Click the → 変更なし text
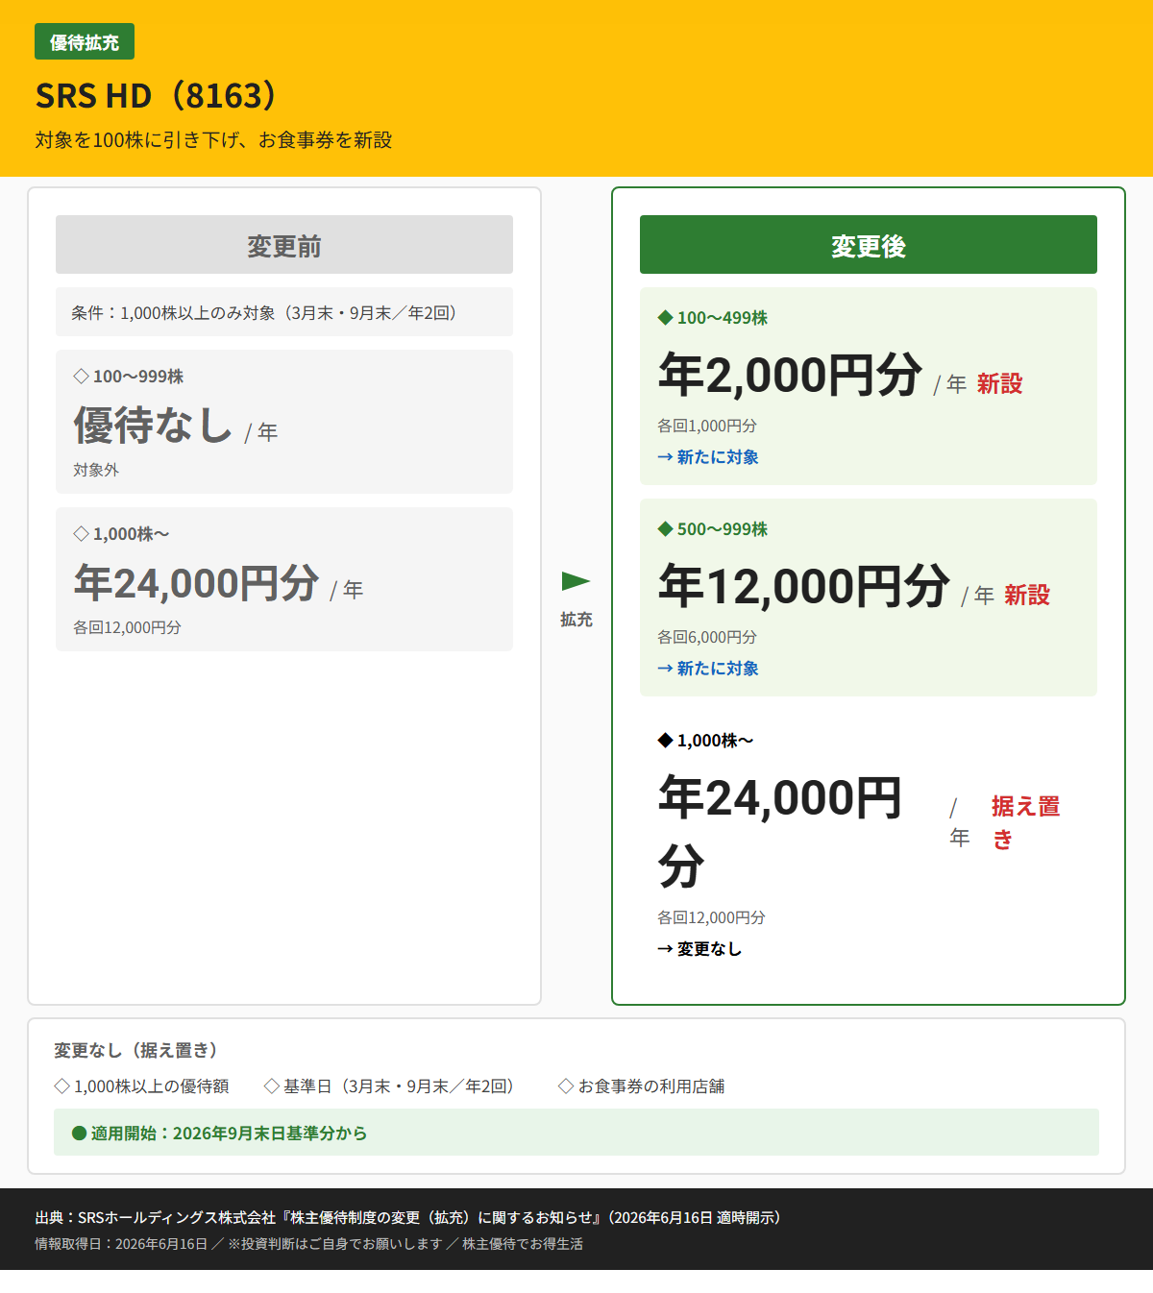Screen dimensions: 1153x1293 (699, 949)
